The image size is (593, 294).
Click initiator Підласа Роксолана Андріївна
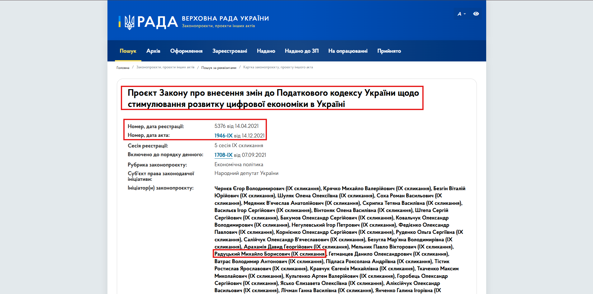click(x=378, y=261)
